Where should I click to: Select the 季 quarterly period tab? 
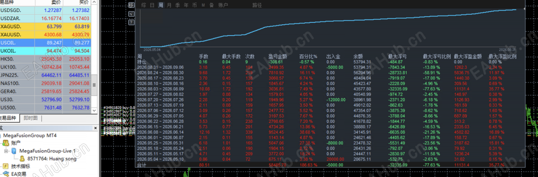point(178,5)
